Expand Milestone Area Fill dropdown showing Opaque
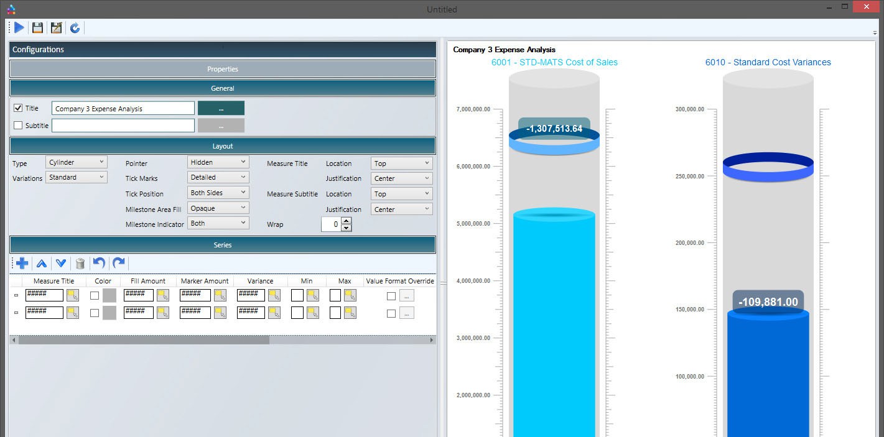Image resolution: width=884 pixels, height=437 pixels. (x=218, y=208)
